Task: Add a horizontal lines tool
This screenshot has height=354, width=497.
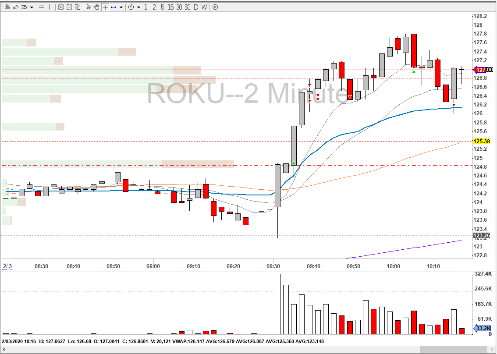Action: tap(42, 7)
